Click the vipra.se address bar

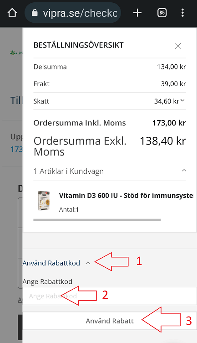point(73,13)
